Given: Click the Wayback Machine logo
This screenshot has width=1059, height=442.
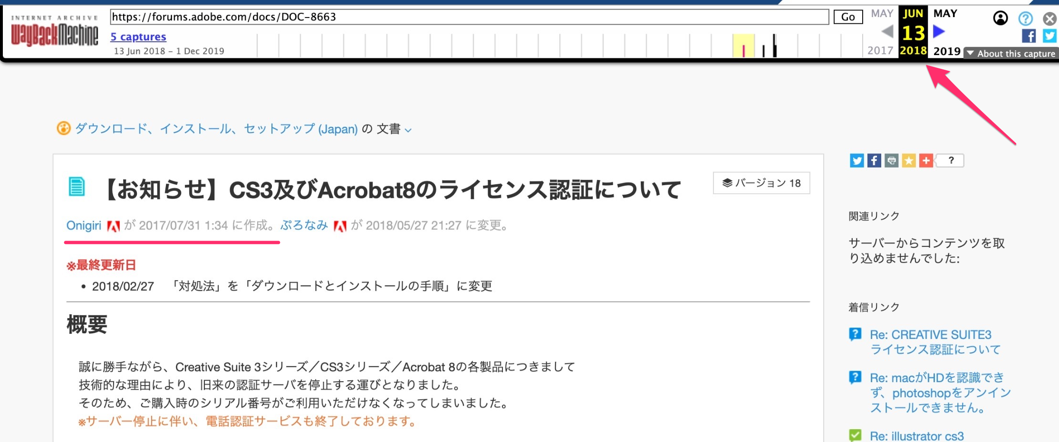Looking at the screenshot, I should 55,31.
